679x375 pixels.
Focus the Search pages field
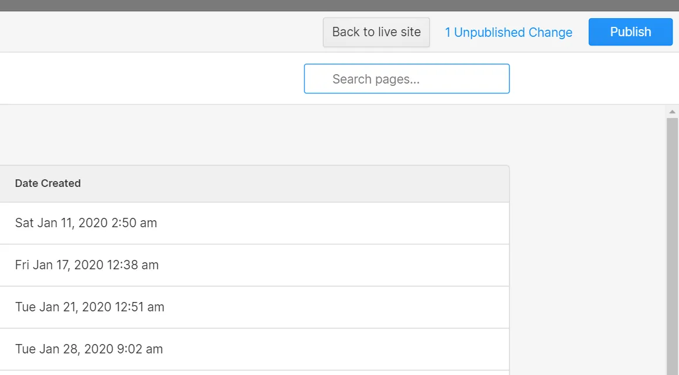click(407, 79)
